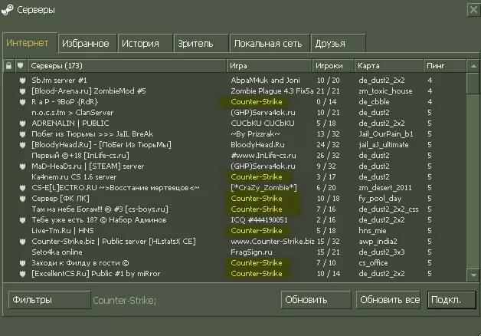481x336 pixels.
Task: Click the Counter-Strike; filter summary text
Action: coord(125,301)
